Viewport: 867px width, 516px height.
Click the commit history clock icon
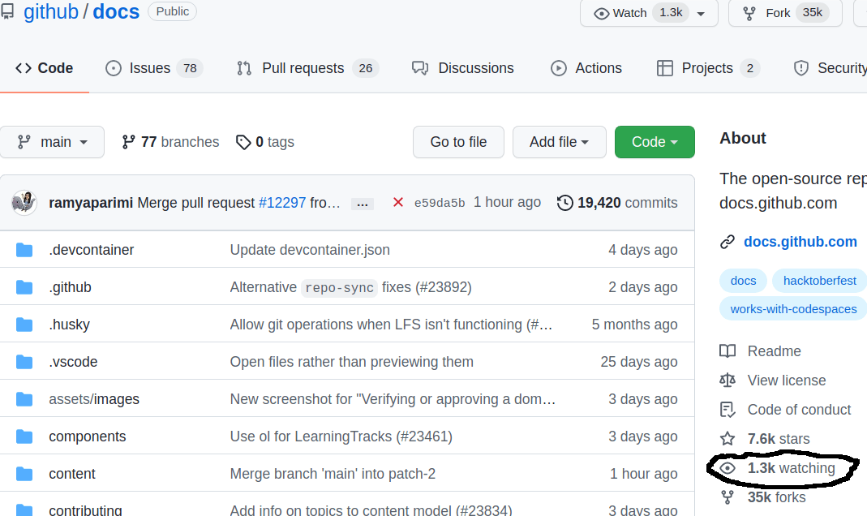click(x=565, y=203)
